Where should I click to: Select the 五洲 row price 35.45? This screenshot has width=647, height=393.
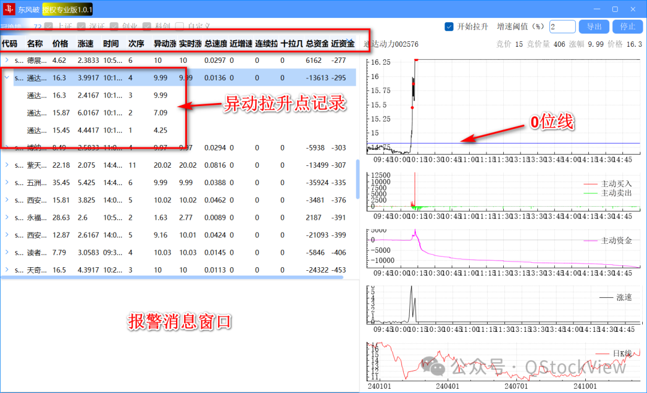tap(61, 183)
